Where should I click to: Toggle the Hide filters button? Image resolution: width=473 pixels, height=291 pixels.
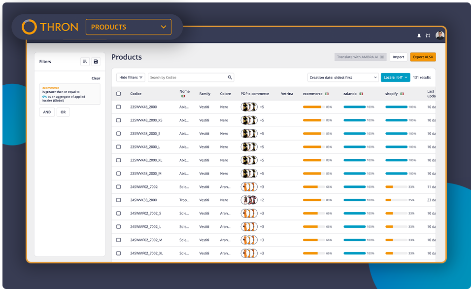coord(131,77)
